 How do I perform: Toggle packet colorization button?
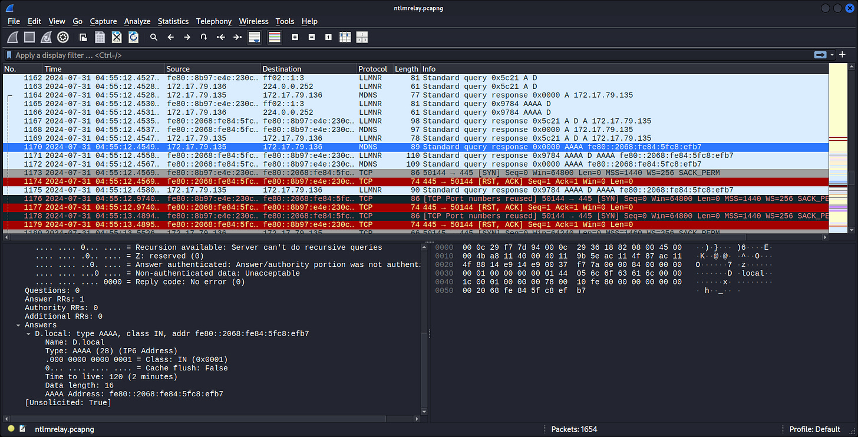pos(274,37)
